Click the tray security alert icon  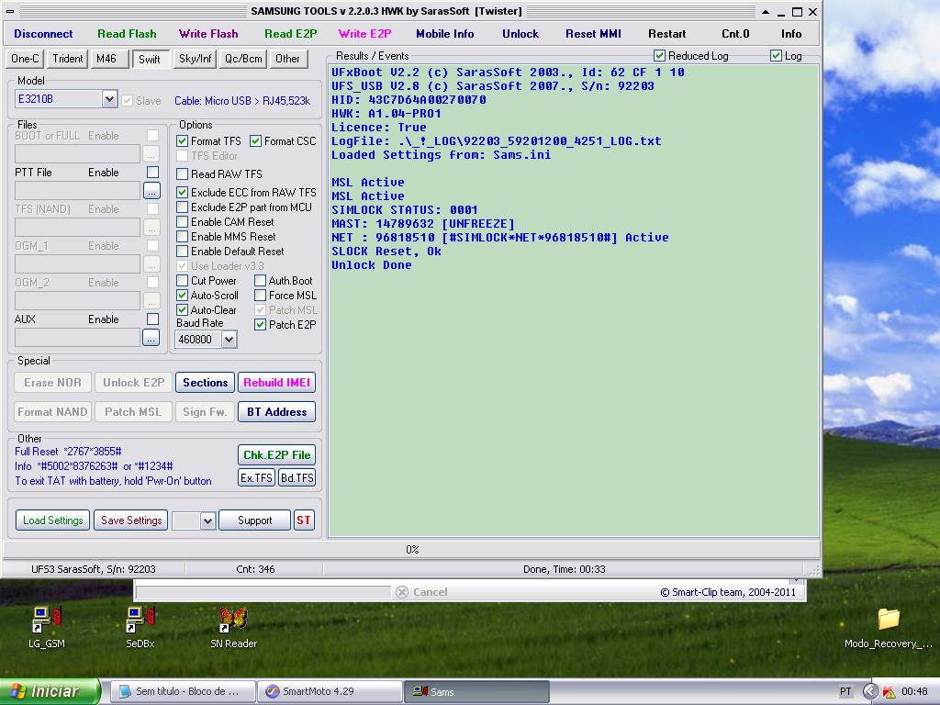point(889,692)
